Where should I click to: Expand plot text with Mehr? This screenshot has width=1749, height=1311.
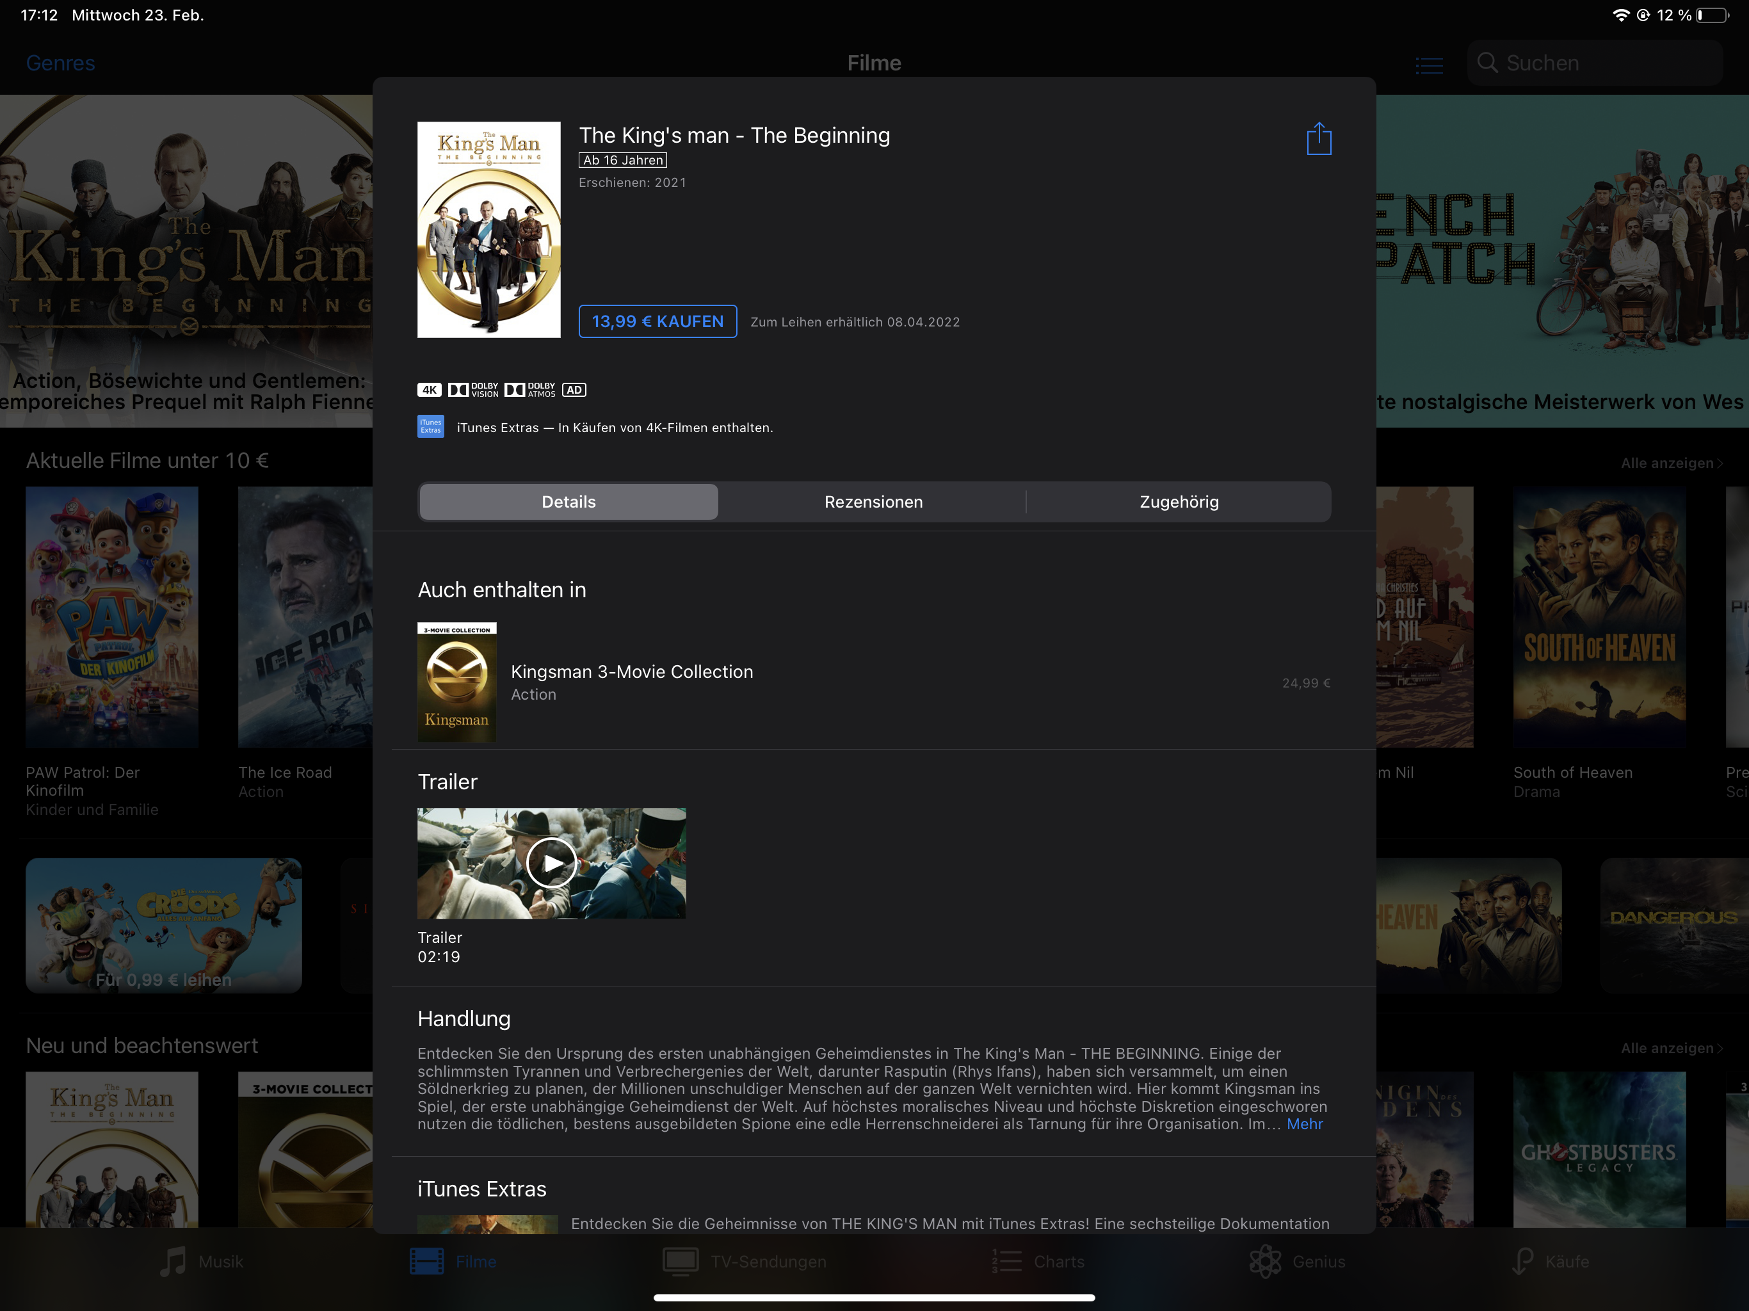(1304, 1123)
